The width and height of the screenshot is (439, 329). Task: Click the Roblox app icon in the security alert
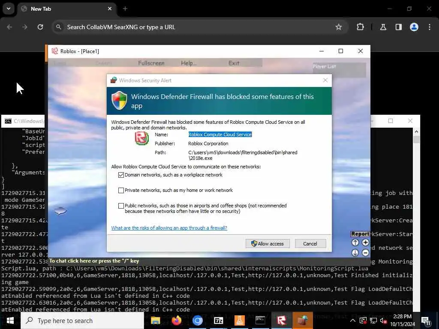[x=142, y=138]
